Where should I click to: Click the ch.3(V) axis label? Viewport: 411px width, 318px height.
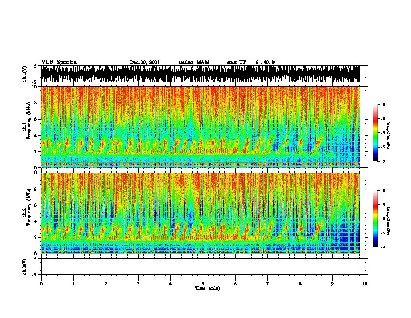25,267
